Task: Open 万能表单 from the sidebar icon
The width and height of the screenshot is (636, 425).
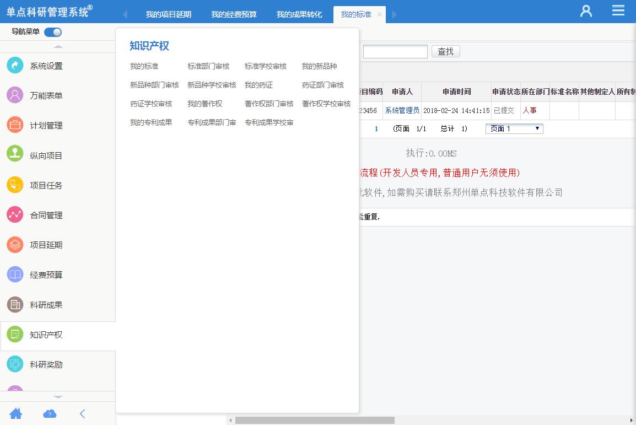Action: point(15,95)
